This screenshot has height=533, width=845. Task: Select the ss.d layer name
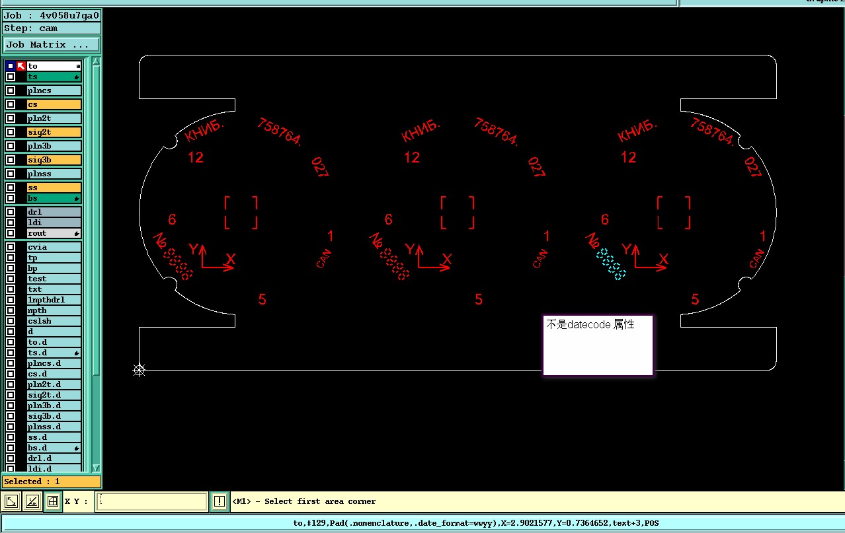point(54,437)
